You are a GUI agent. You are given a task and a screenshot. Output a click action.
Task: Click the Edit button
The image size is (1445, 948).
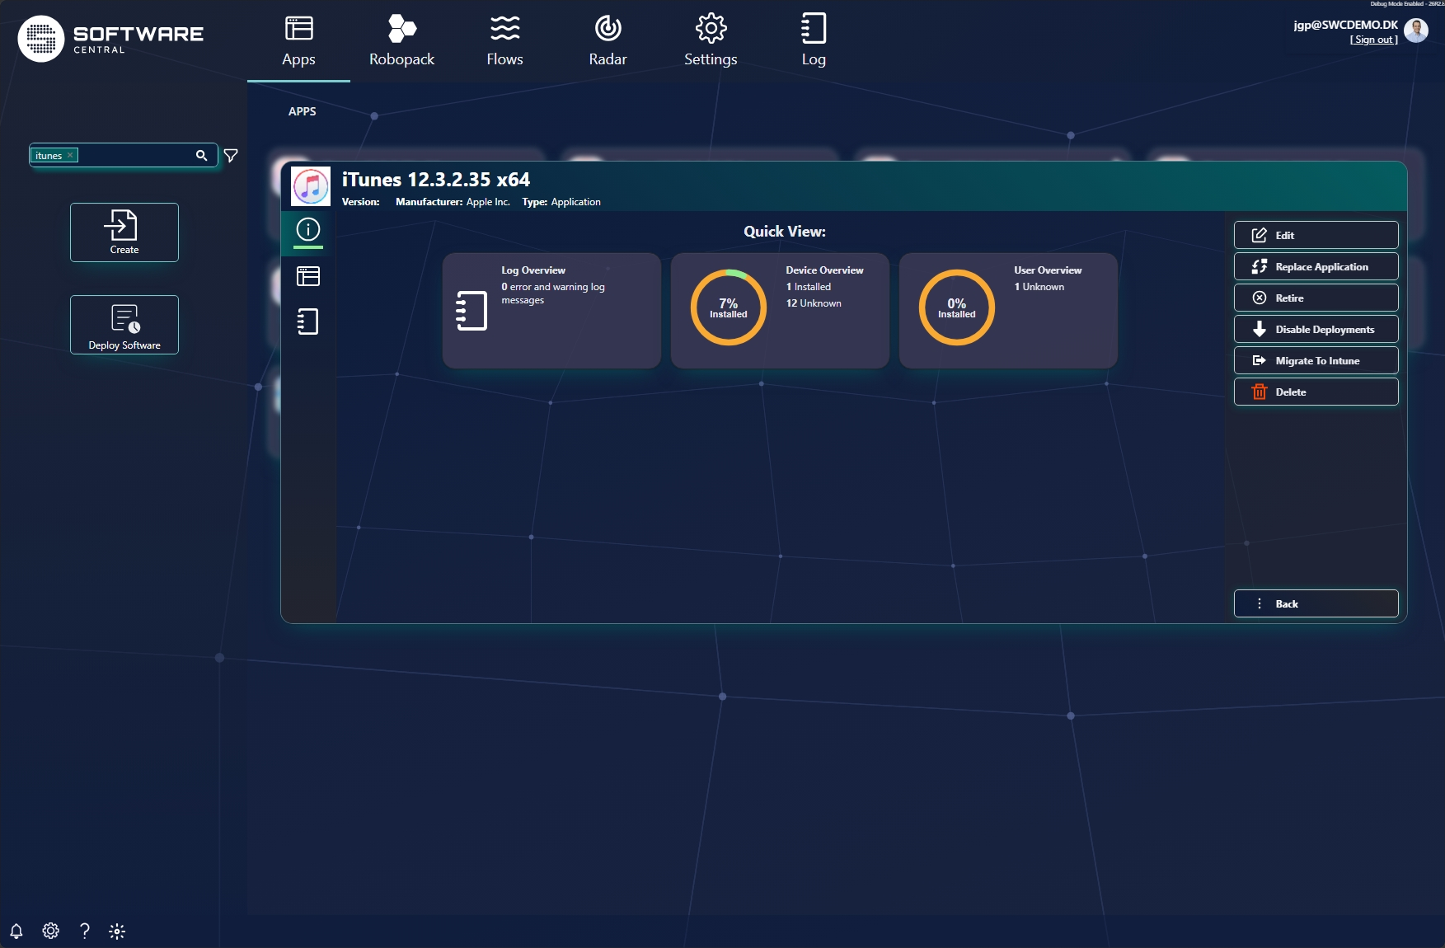click(1316, 235)
